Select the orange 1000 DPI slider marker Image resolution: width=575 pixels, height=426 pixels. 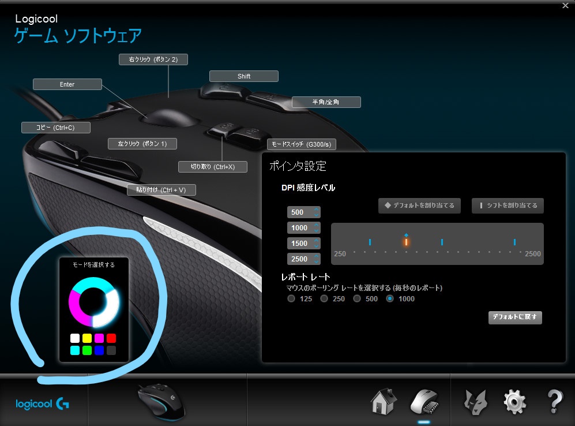[406, 242]
